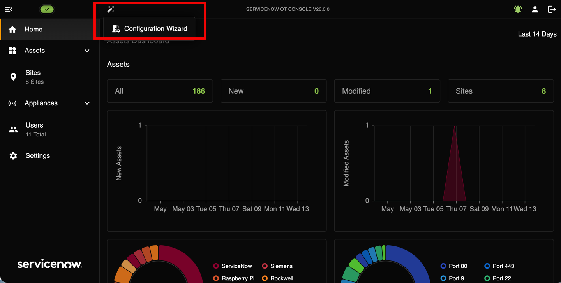Open the Configuration Wizard menu entry
Image resolution: width=561 pixels, height=283 pixels.
coord(150,28)
